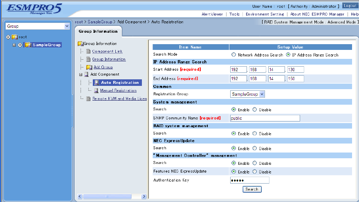Click the Manual Registration server icon

point(96,90)
